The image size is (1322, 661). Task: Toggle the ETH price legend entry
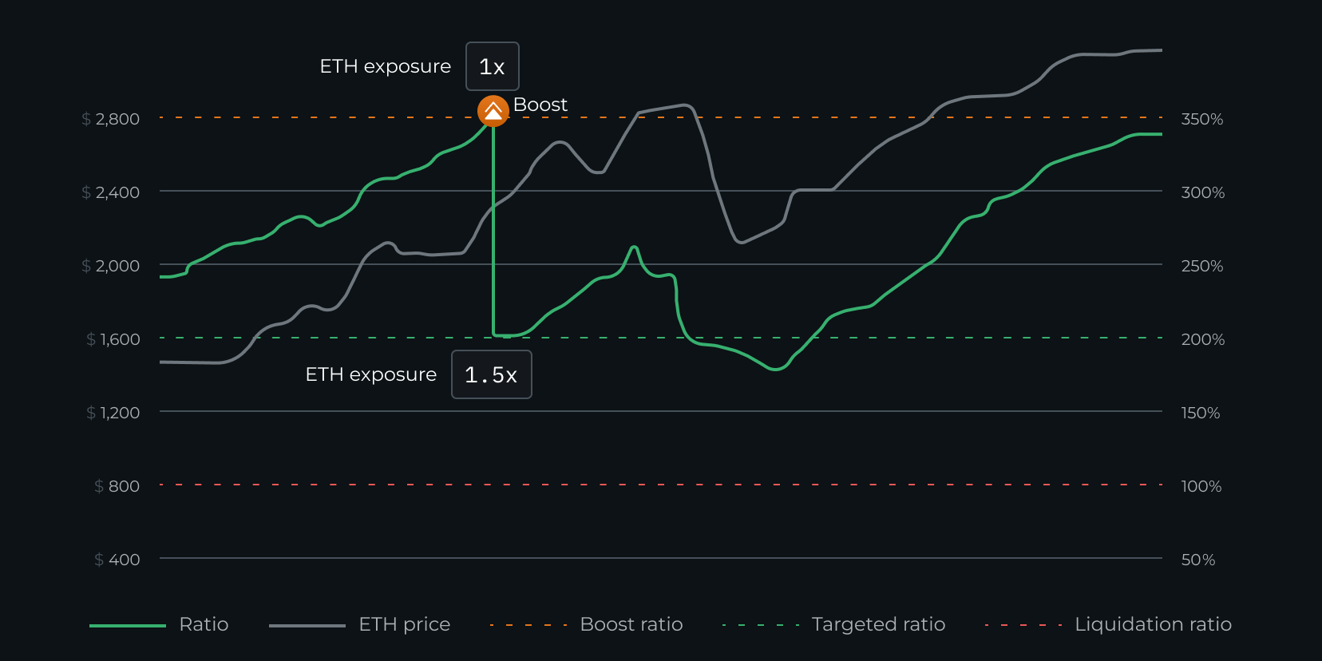404,624
